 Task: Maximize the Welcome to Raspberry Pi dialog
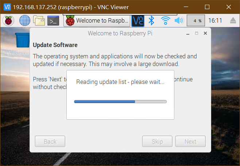[197, 33]
